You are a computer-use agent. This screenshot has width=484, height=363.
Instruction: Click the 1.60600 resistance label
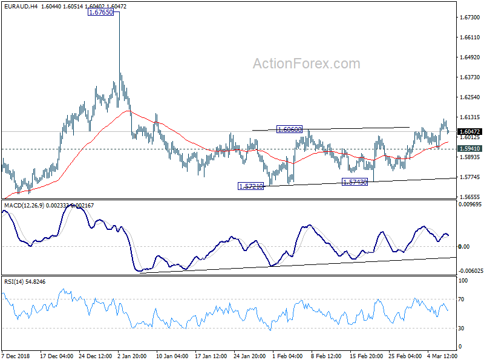pos(289,129)
